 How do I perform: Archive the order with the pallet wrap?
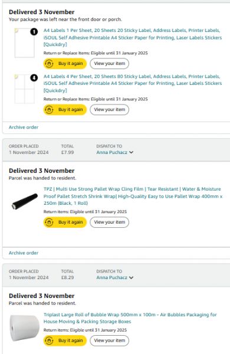tap(24, 253)
